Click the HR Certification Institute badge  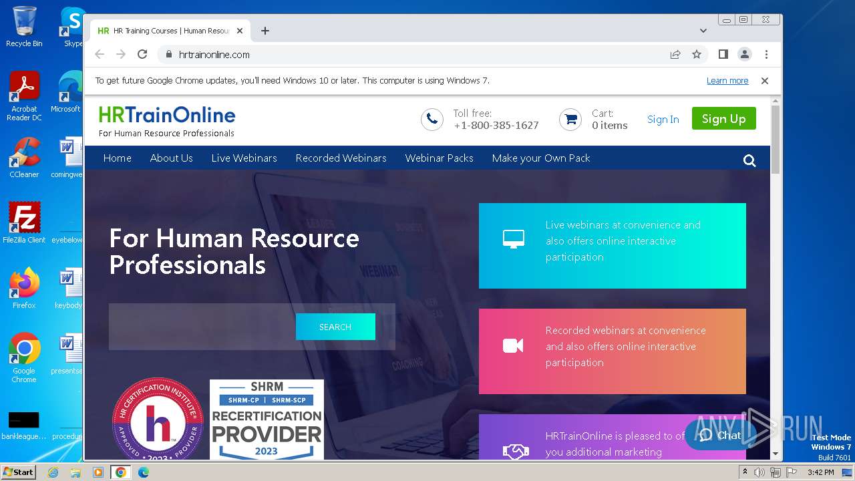[158, 419]
